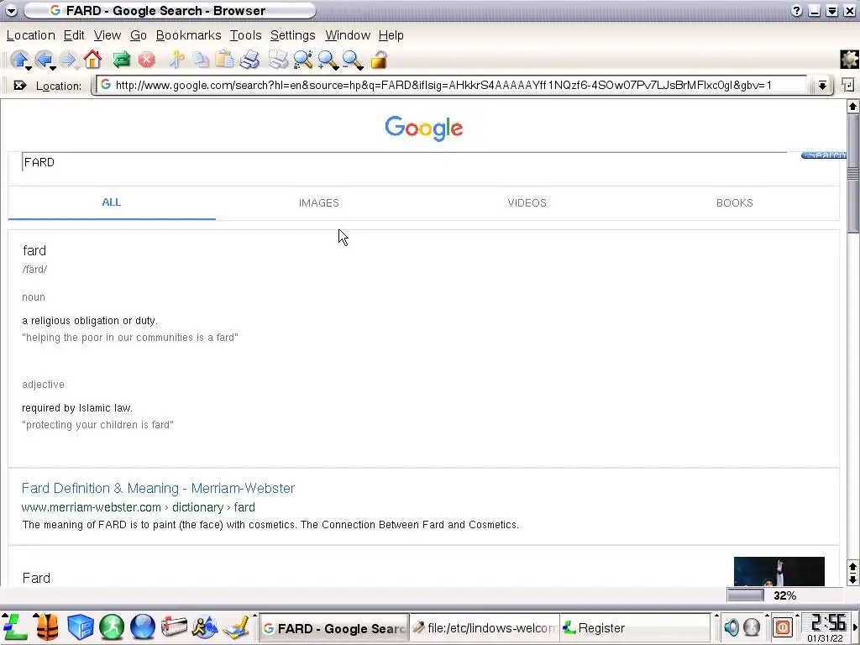Print the page with printer icon

tap(249, 60)
